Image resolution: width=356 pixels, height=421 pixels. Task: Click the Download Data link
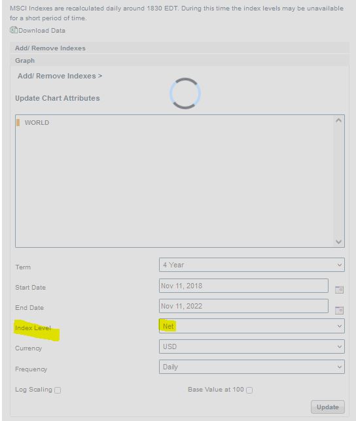pyautogui.click(x=42, y=30)
